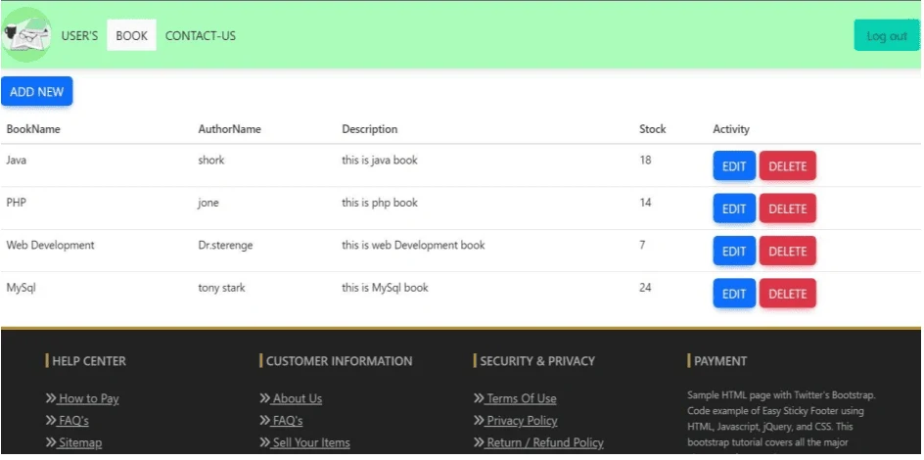
Task: Delete the PHP book entry
Action: pyautogui.click(x=787, y=208)
